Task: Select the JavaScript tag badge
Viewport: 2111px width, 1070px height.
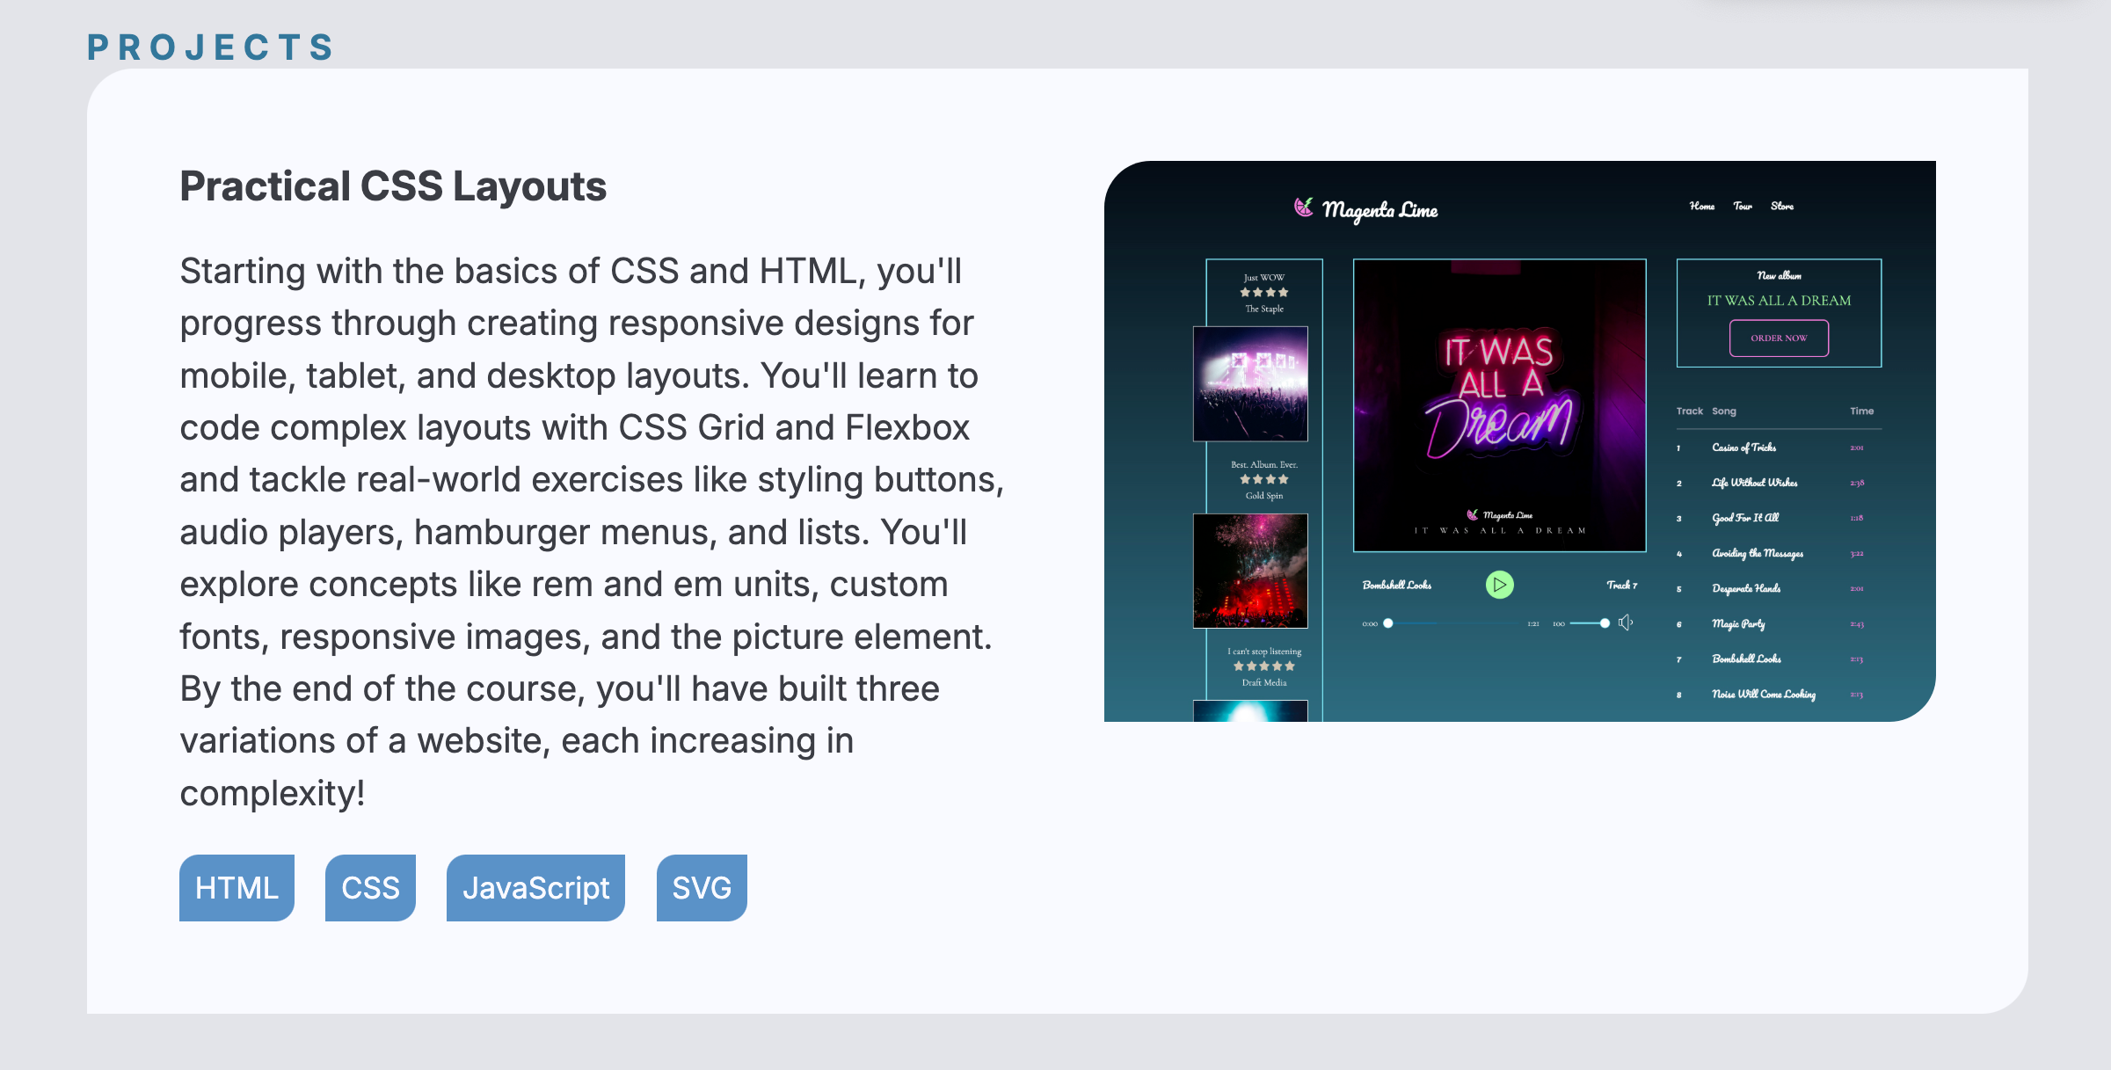Action: click(535, 887)
